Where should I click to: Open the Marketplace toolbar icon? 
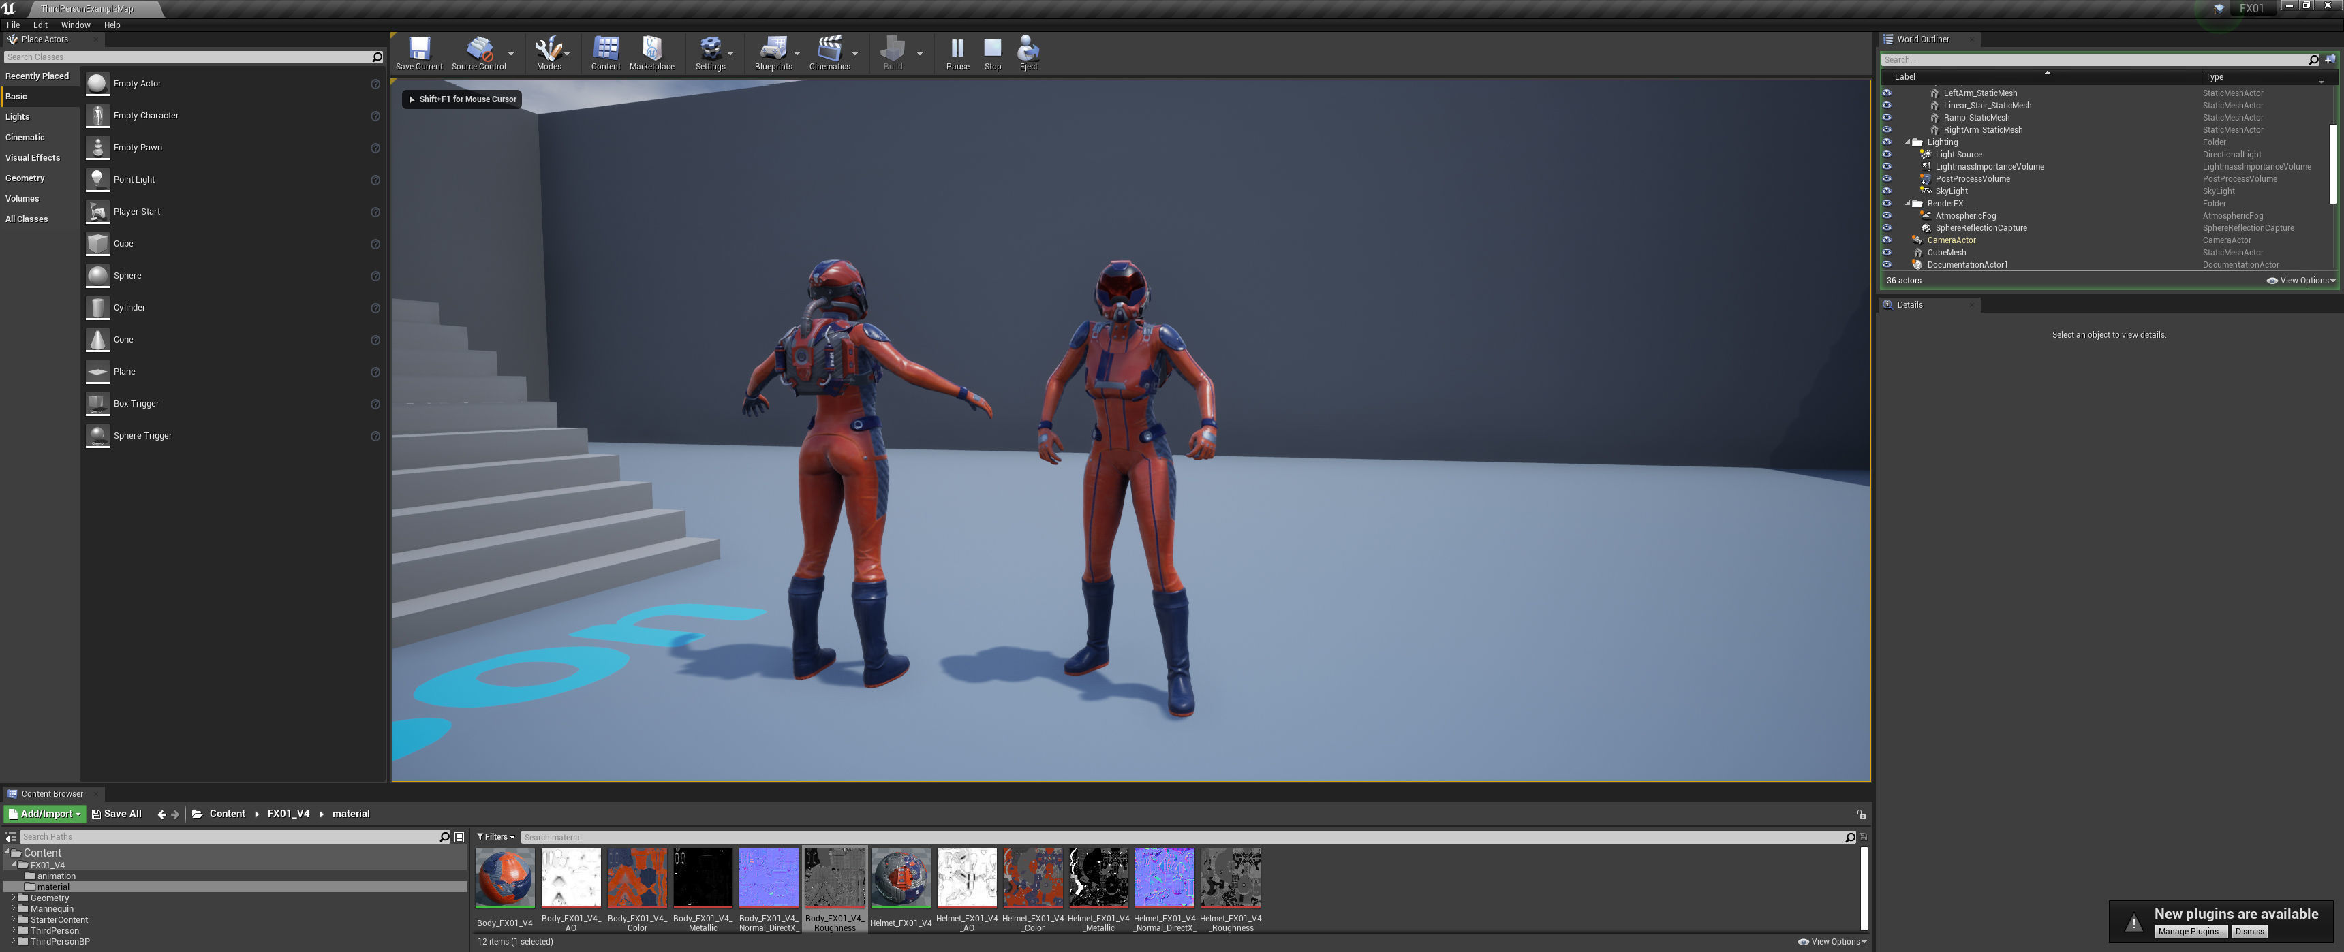[651, 52]
